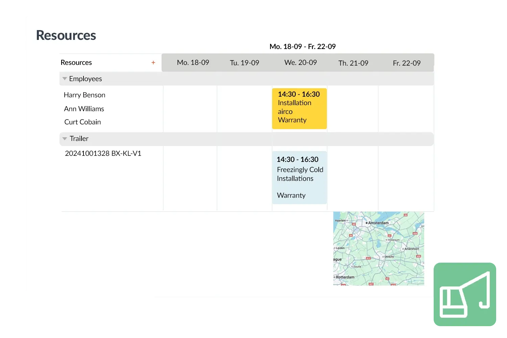Screen dimensions: 507x338
Task: Click the Netherlands map thumbnail
Action: coord(379,248)
